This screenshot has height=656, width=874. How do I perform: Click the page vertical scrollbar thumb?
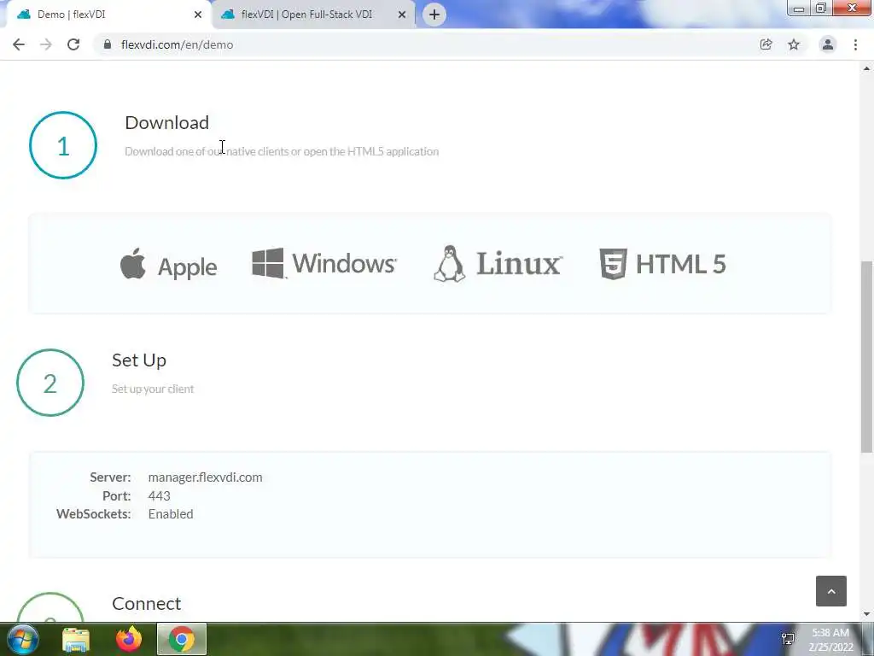867,357
